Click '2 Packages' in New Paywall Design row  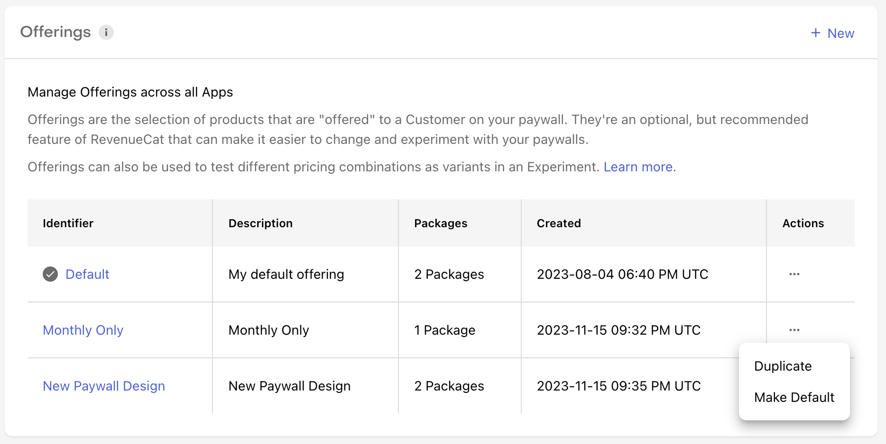click(x=449, y=386)
